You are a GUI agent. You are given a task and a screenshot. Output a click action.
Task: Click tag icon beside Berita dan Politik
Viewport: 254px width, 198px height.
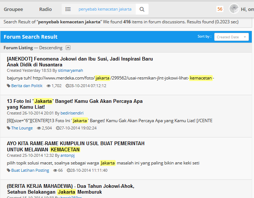click(x=9, y=86)
